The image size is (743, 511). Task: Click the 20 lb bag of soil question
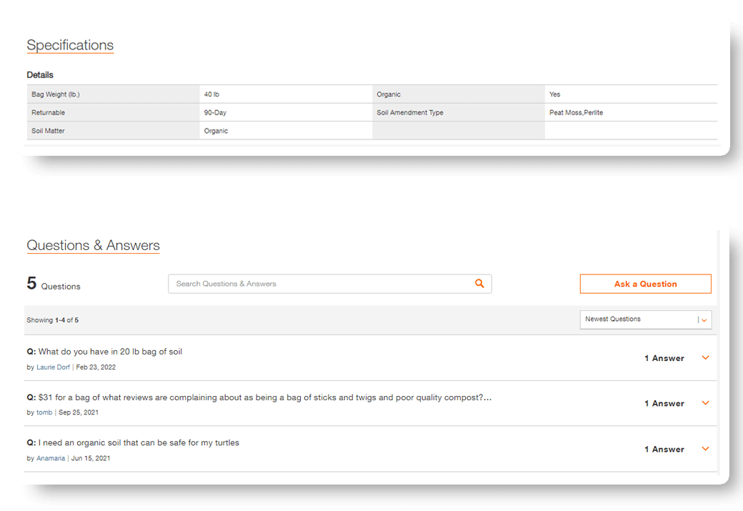pyautogui.click(x=104, y=352)
